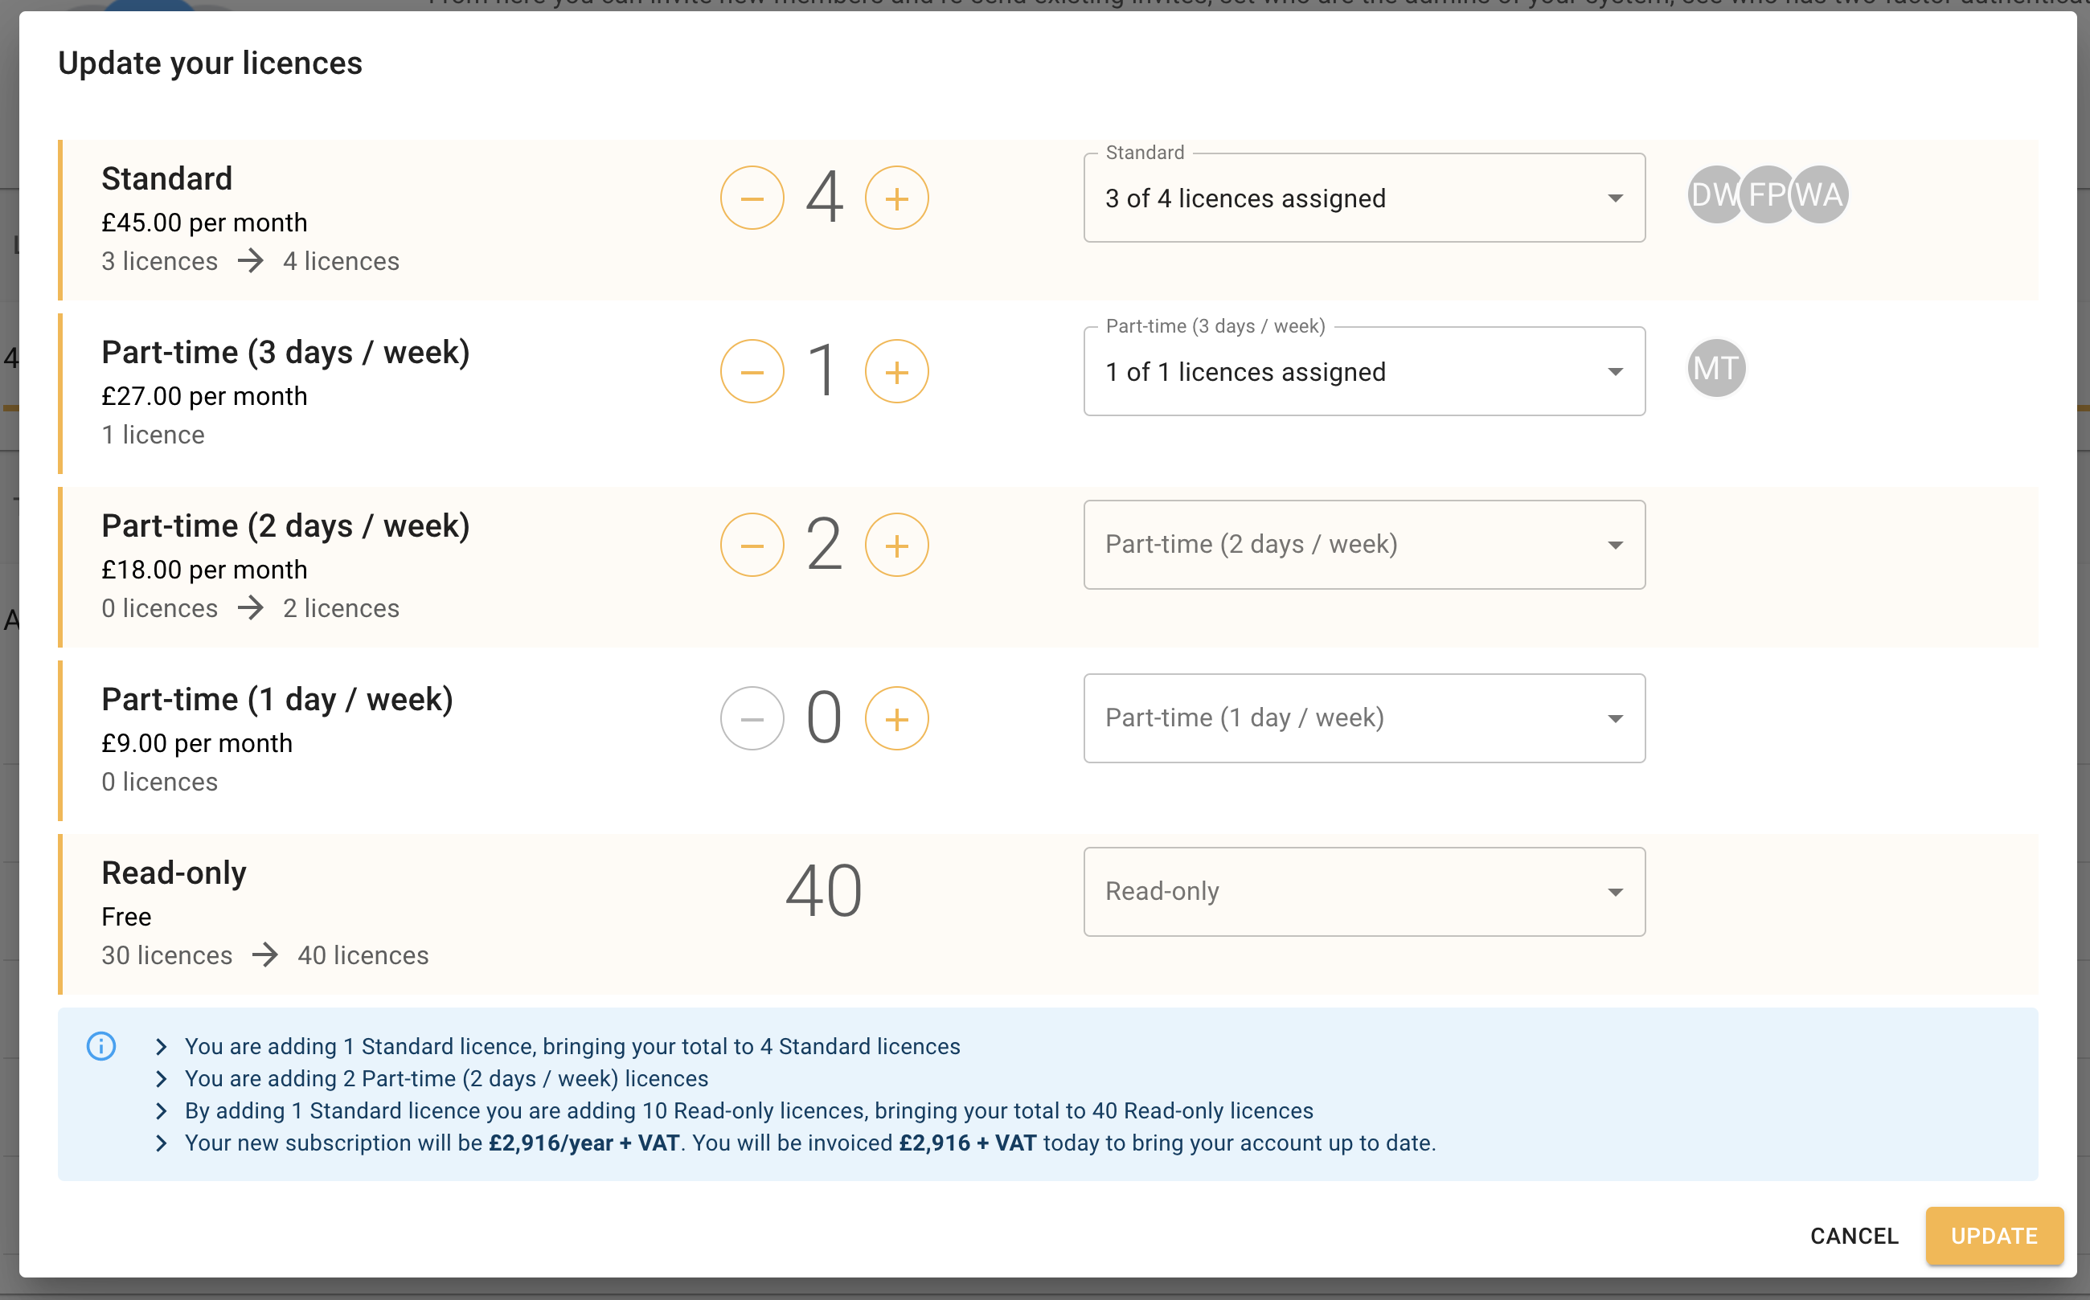Click the blue info icon

point(101,1046)
